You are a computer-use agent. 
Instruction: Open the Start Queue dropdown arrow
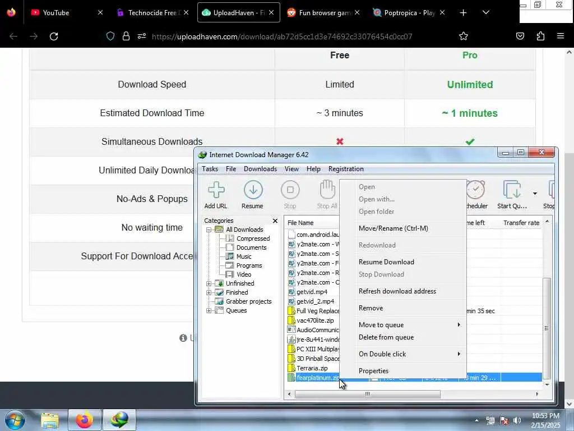coord(535,194)
